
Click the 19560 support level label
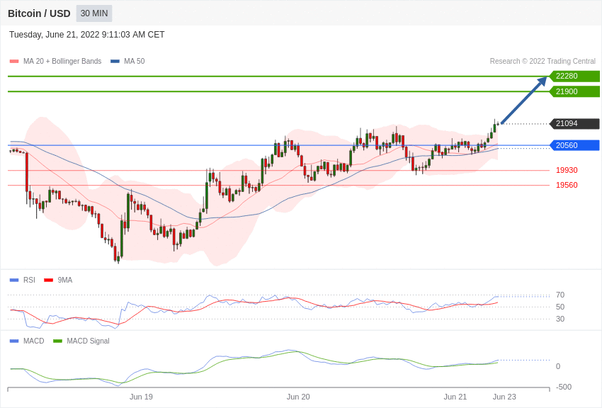[x=567, y=185]
